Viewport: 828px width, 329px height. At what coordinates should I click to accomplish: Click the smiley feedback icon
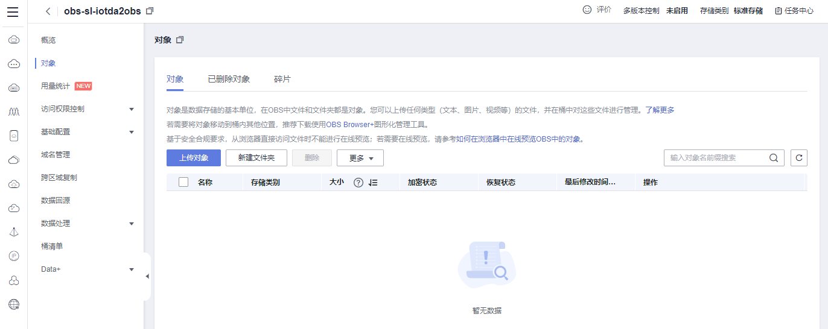(587, 10)
